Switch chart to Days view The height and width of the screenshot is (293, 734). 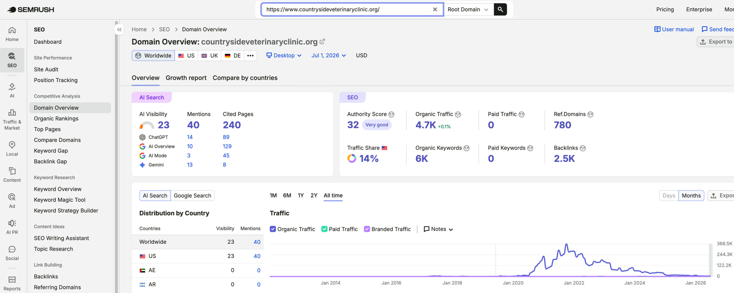[x=669, y=196]
